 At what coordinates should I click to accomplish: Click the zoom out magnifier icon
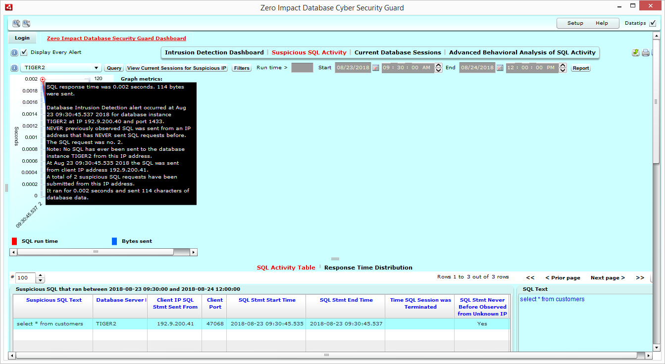[26, 23]
